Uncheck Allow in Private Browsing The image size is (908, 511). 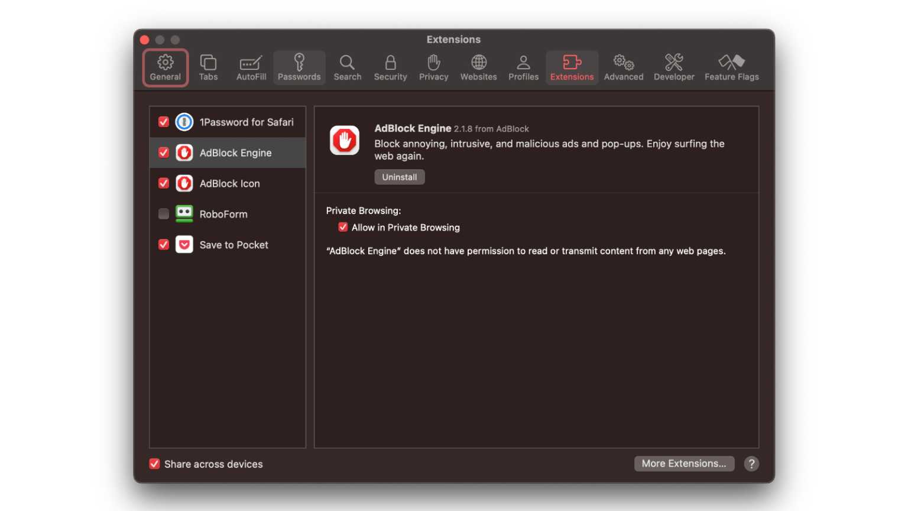[343, 227]
